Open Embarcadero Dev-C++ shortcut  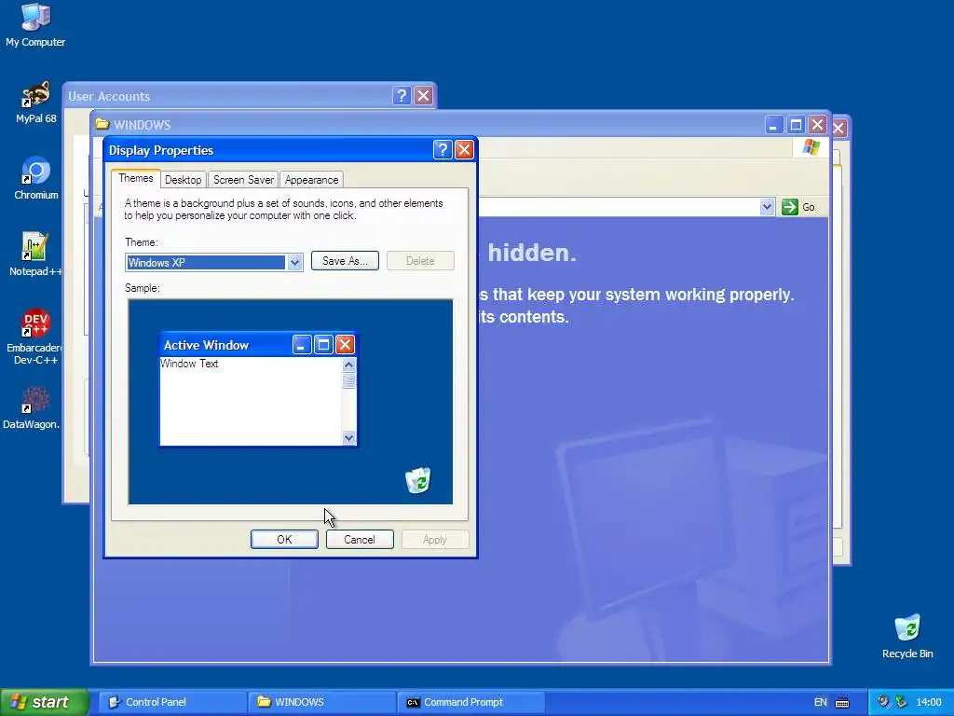point(34,337)
